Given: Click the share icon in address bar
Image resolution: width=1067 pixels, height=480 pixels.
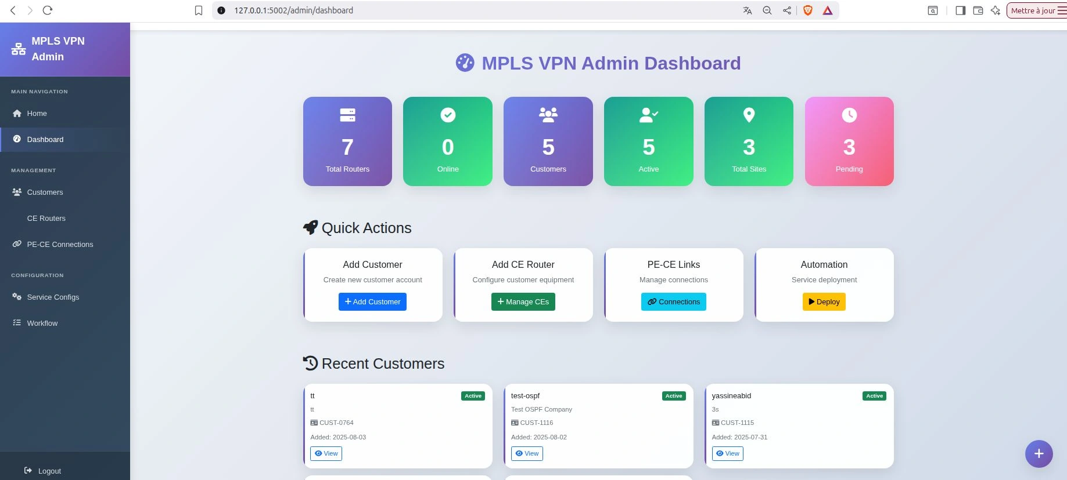Looking at the screenshot, I should point(787,10).
